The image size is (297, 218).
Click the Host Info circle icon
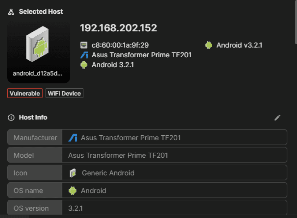coord(11,117)
